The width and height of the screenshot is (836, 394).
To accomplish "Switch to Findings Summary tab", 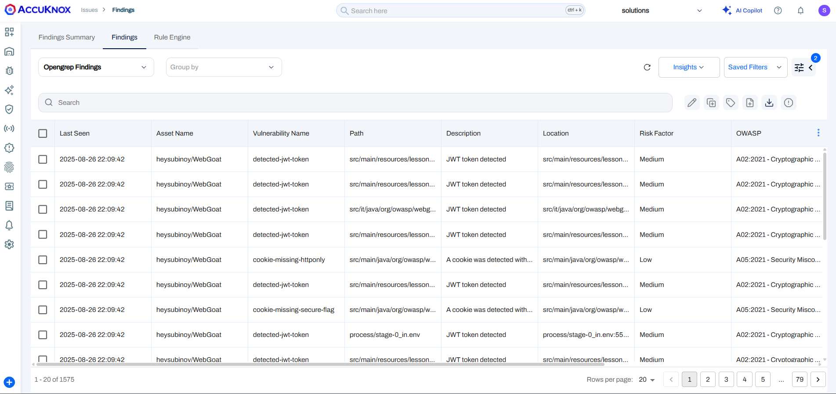I will 67,37.
